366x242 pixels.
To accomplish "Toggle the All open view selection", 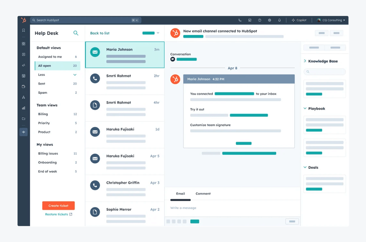I will point(57,66).
